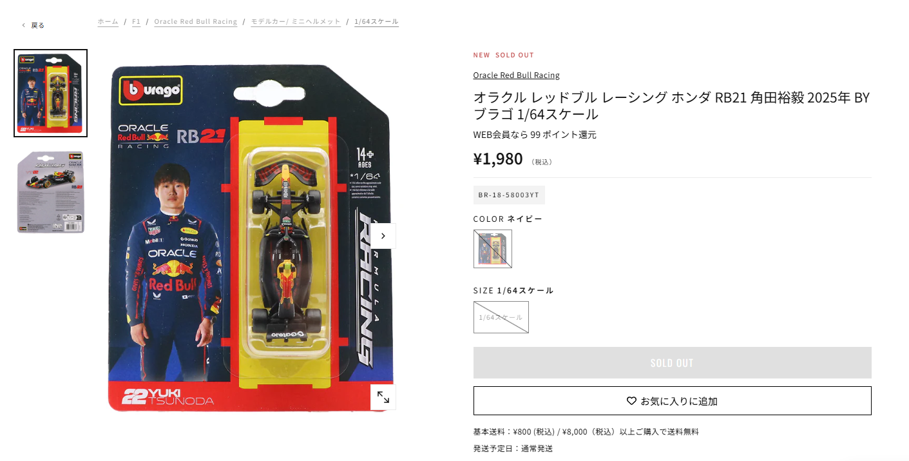
Task: Click the 戻る back text link
Action: [38, 25]
